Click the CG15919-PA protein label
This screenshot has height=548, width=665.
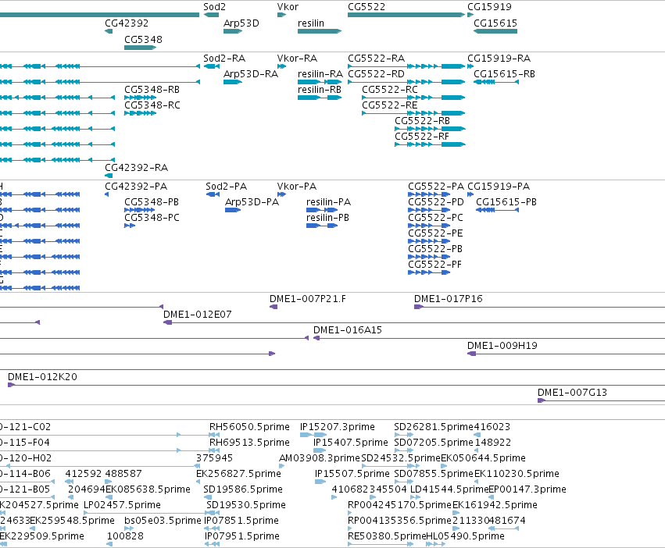tap(499, 186)
